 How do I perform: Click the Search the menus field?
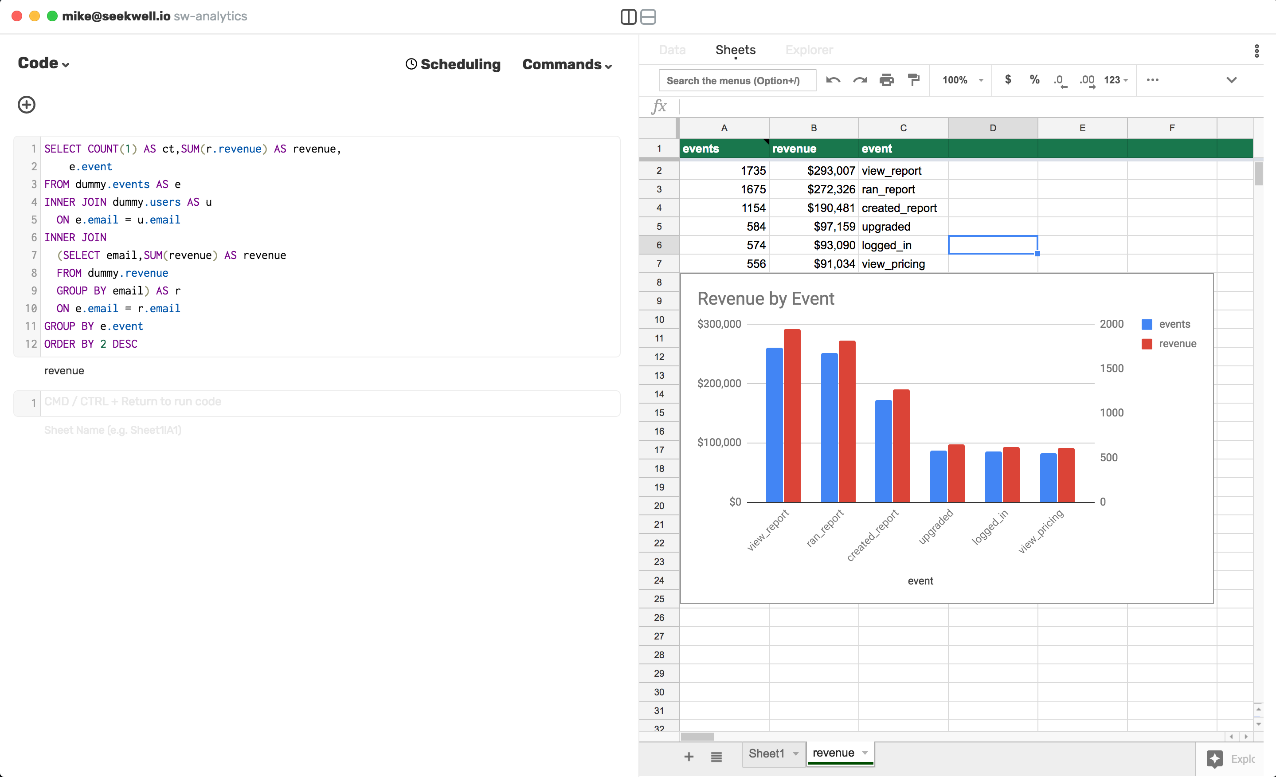737,80
